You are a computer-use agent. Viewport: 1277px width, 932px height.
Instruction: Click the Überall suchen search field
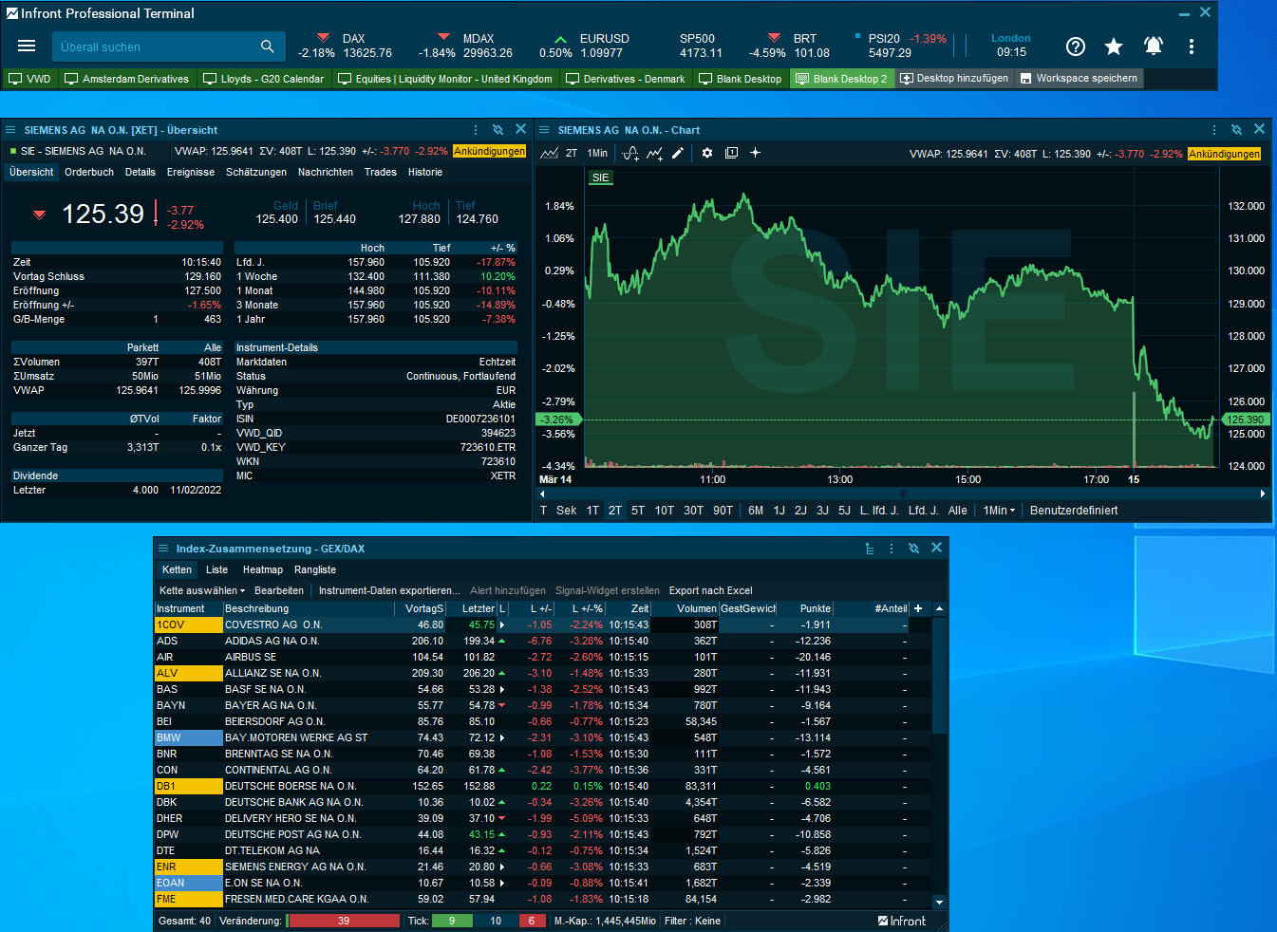coord(157,47)
